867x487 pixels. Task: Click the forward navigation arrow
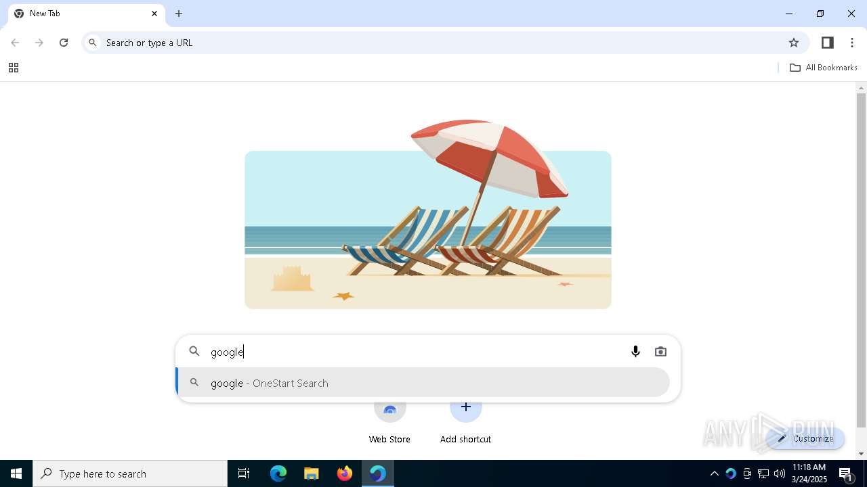(x=39, y=43)
